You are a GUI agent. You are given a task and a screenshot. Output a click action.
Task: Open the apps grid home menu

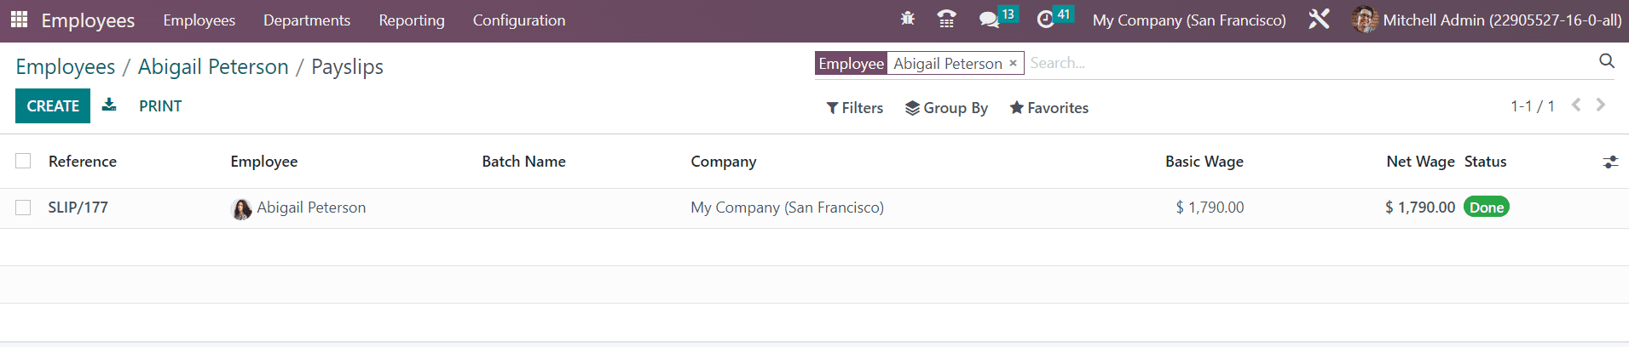[x=19, y=20]
